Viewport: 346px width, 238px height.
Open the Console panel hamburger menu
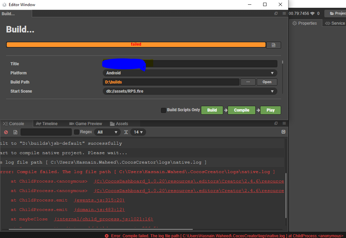point(284,123)
